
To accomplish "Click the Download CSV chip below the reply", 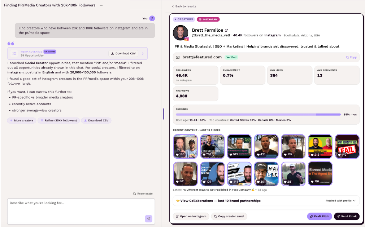I will coord(96,120).
